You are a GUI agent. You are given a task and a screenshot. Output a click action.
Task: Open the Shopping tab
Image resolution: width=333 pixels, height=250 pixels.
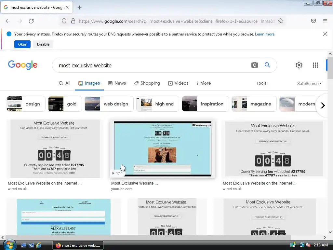pos(147,83)
